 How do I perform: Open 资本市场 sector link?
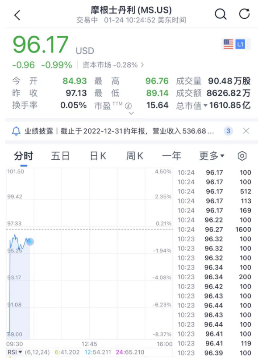coord(113,65)
